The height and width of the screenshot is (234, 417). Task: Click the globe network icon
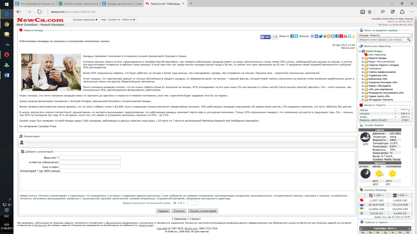(x=321, y=36)
